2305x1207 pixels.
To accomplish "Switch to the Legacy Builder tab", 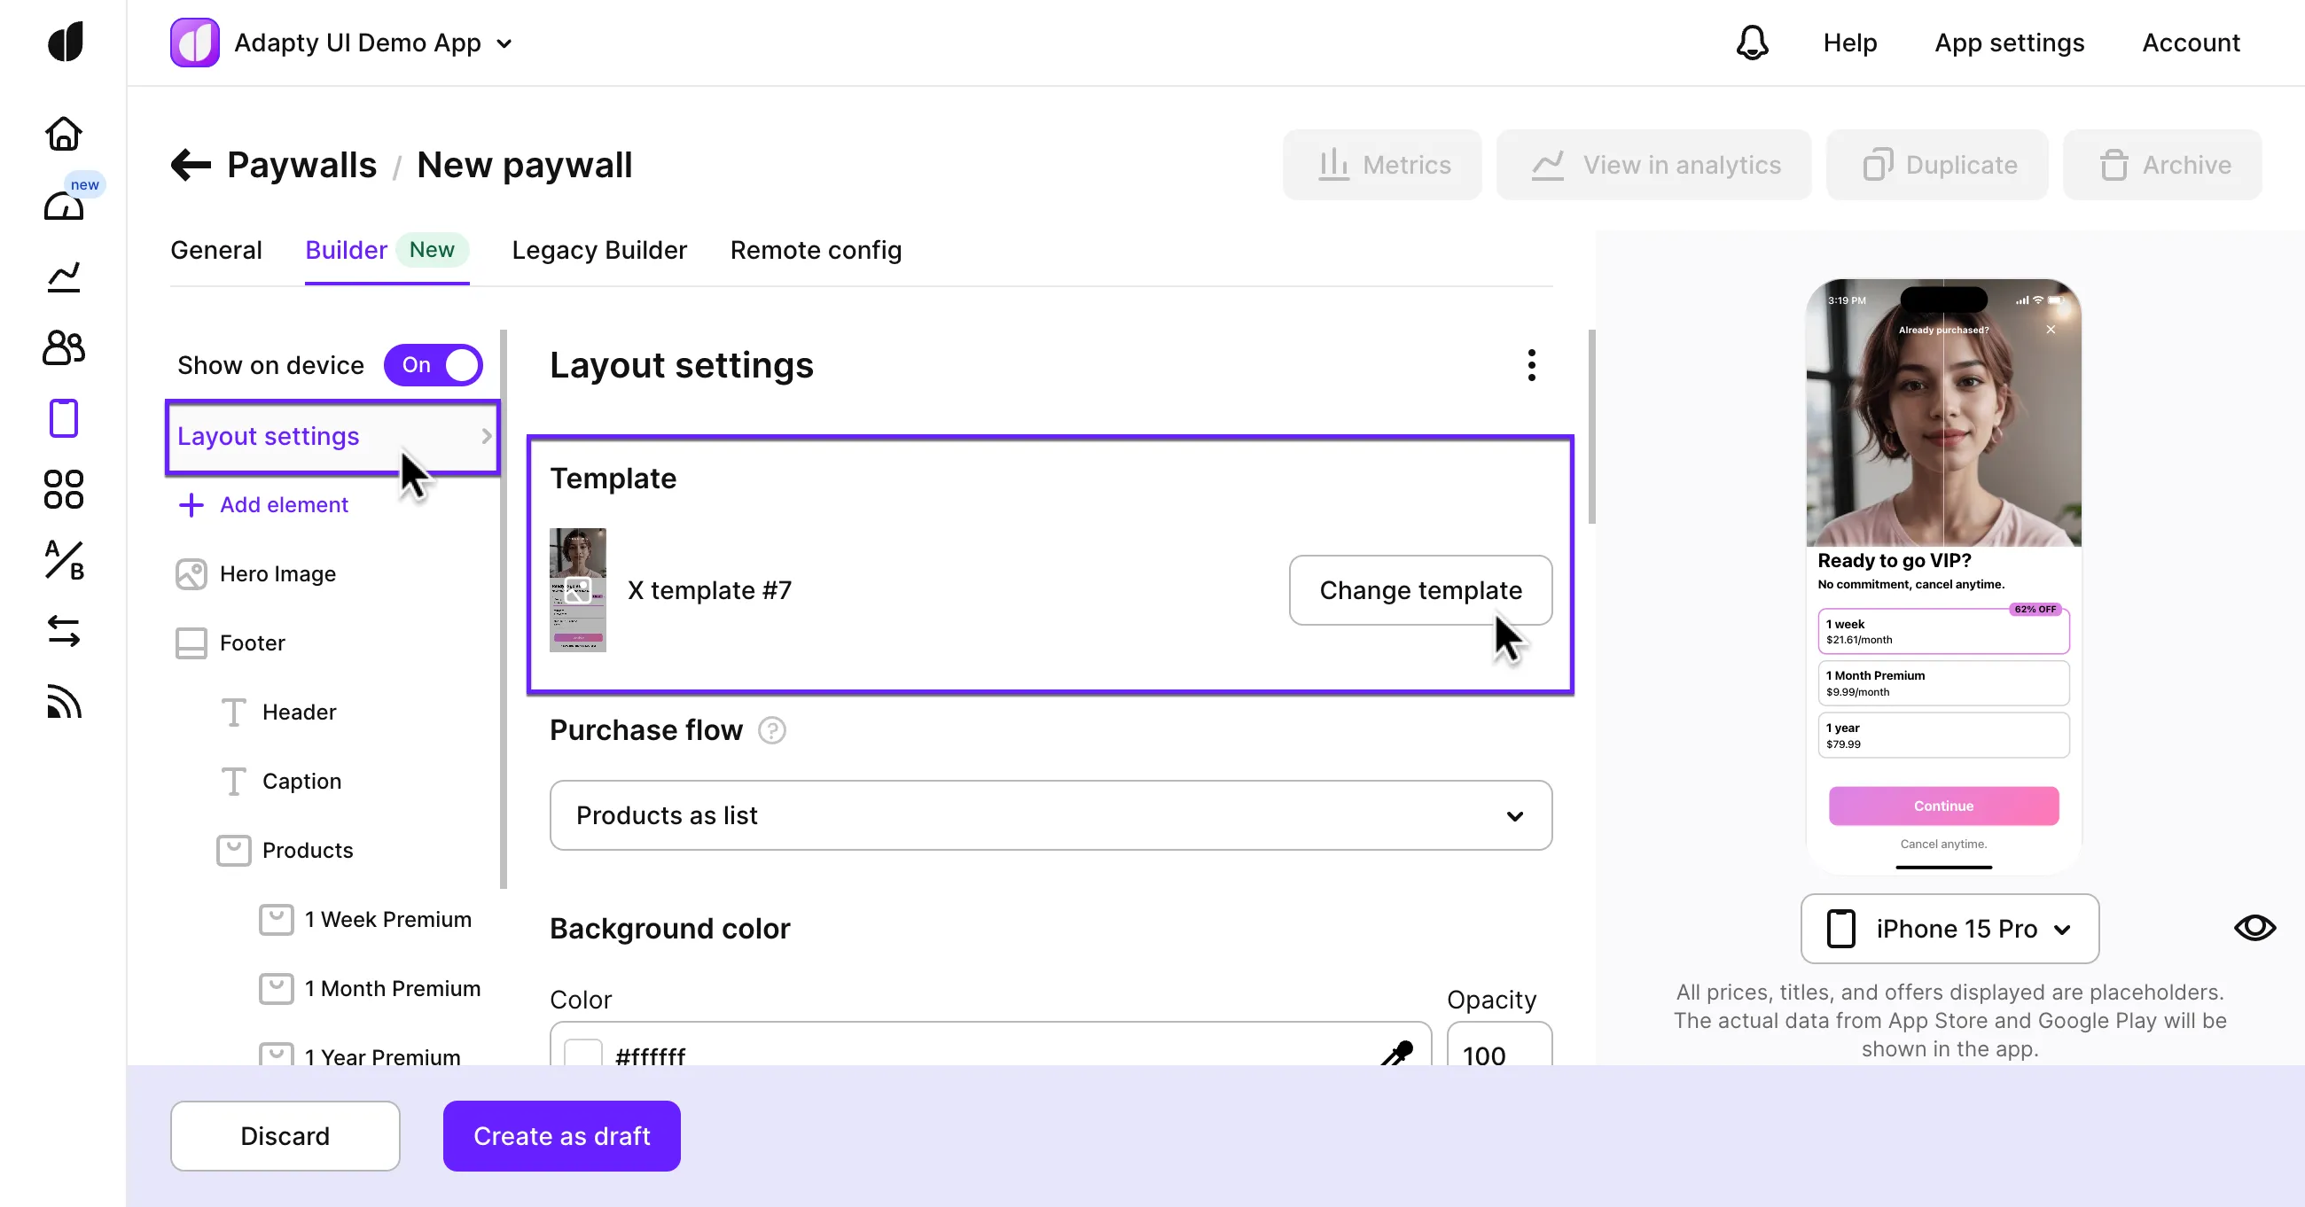I will click(x=598, y=250).
